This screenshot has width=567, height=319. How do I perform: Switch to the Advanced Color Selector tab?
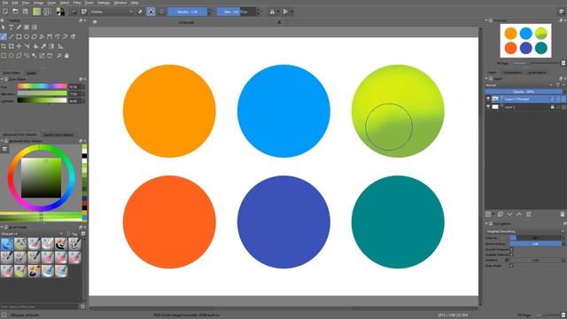19,135
